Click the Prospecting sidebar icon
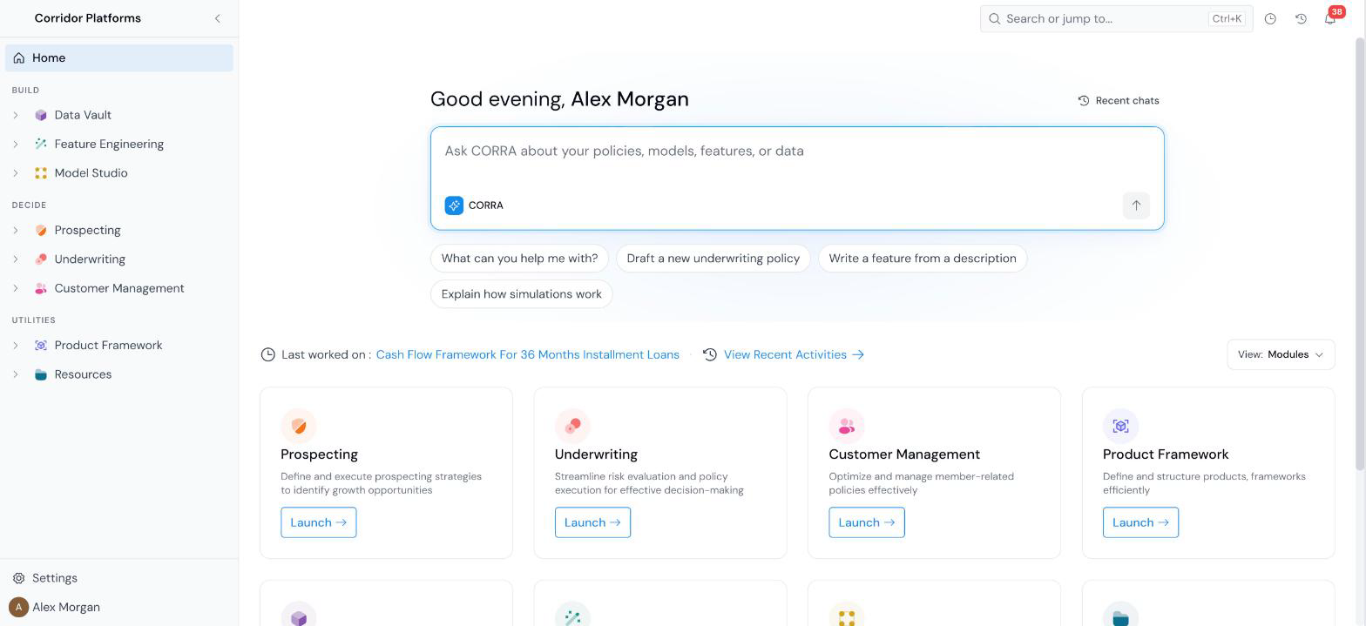 41,230
